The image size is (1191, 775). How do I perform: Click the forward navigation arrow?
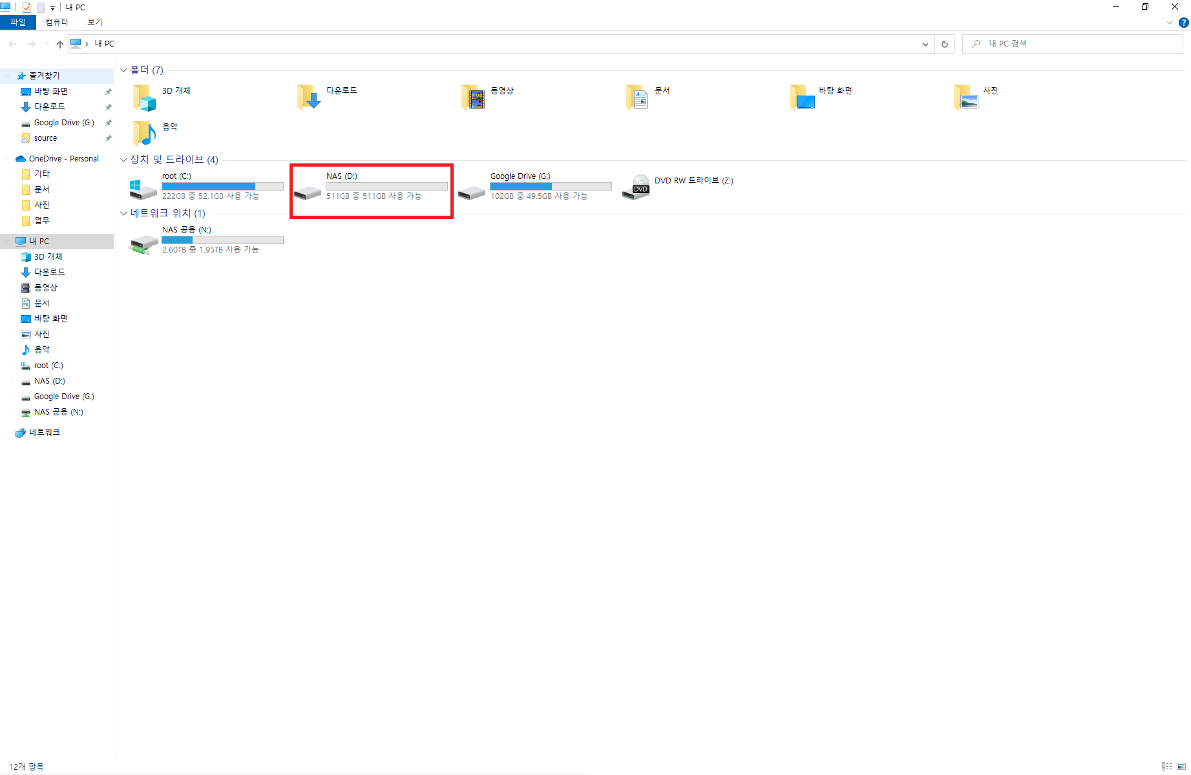click(x=31, y=44)
